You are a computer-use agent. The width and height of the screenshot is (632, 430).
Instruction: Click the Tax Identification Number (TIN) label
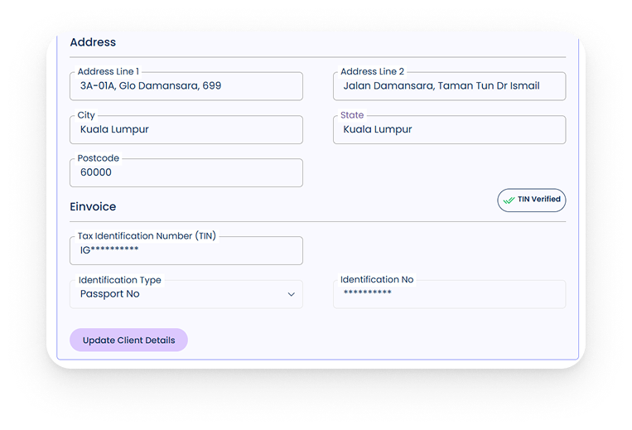point(147,236)
